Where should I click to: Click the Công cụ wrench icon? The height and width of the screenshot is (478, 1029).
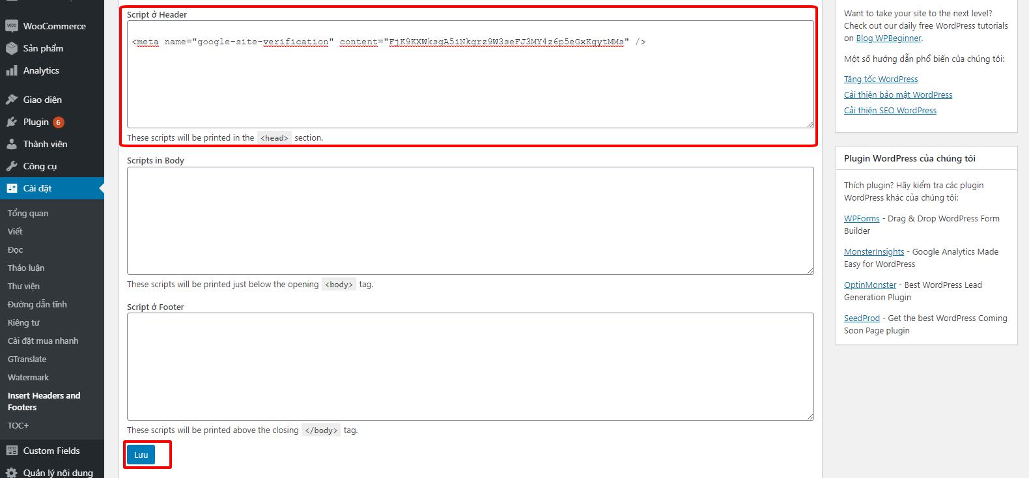click(11, 166)
